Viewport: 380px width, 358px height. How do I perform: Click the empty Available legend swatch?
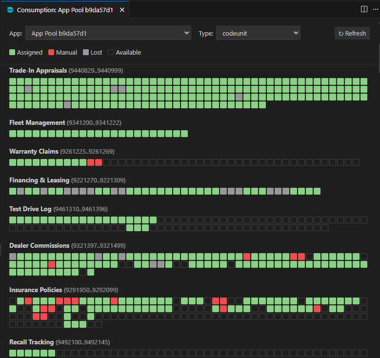click(111, 52)
